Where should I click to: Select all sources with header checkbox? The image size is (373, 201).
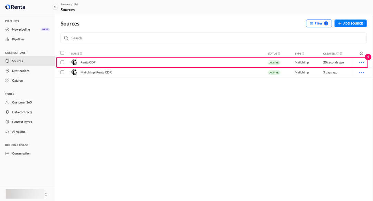pyautogui.click(x=62, y=53)
